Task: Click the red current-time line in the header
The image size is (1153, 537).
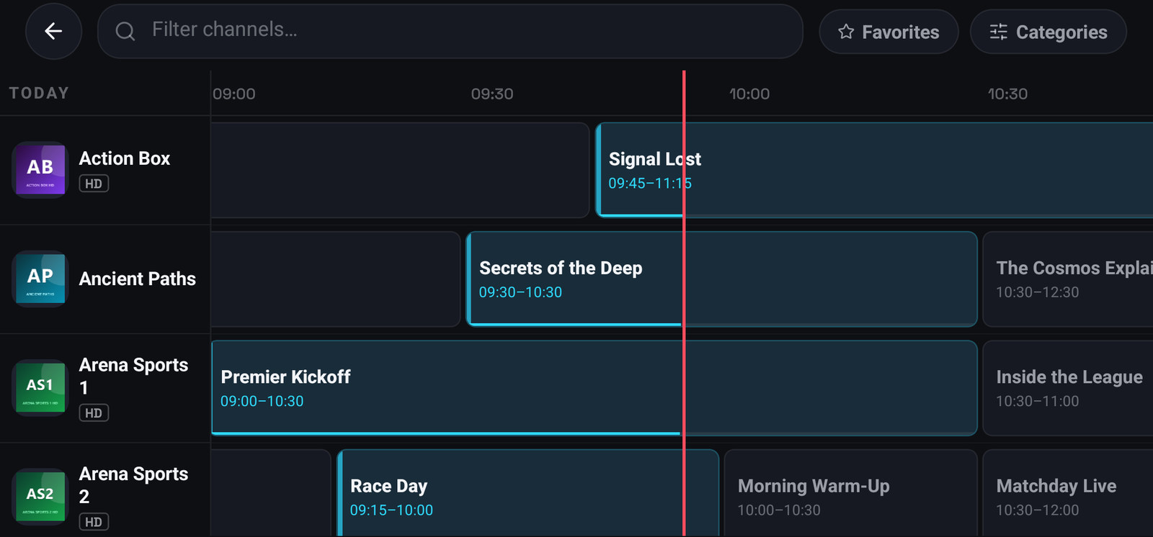Action: point(684,93)
